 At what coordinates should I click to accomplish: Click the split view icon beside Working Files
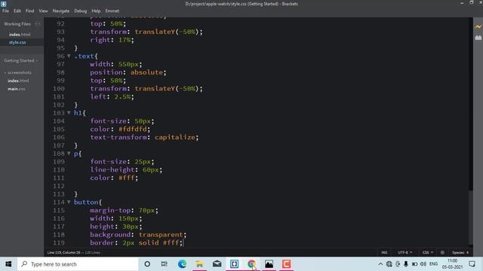pyautogui.click(x=38, y=23)
